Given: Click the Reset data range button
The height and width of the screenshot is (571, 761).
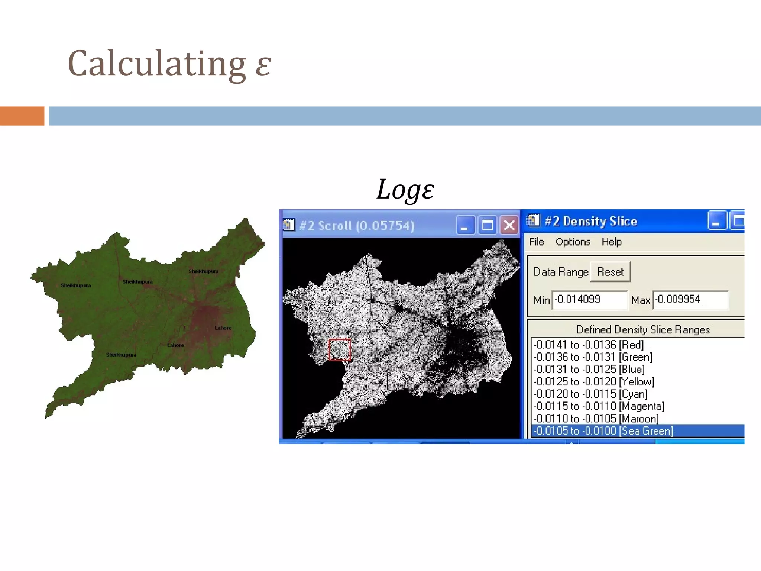Looking at the screenshot, I should pos(610,272).
